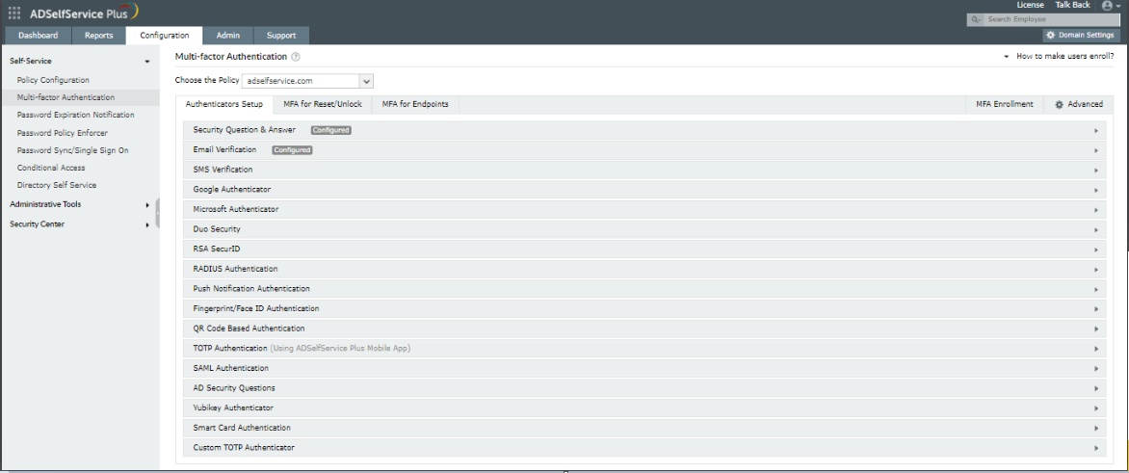Expand Push Notification Authentication row
Image resolution: width=1129 pixels, height=473 pixels.
click(x=645, y=289)
